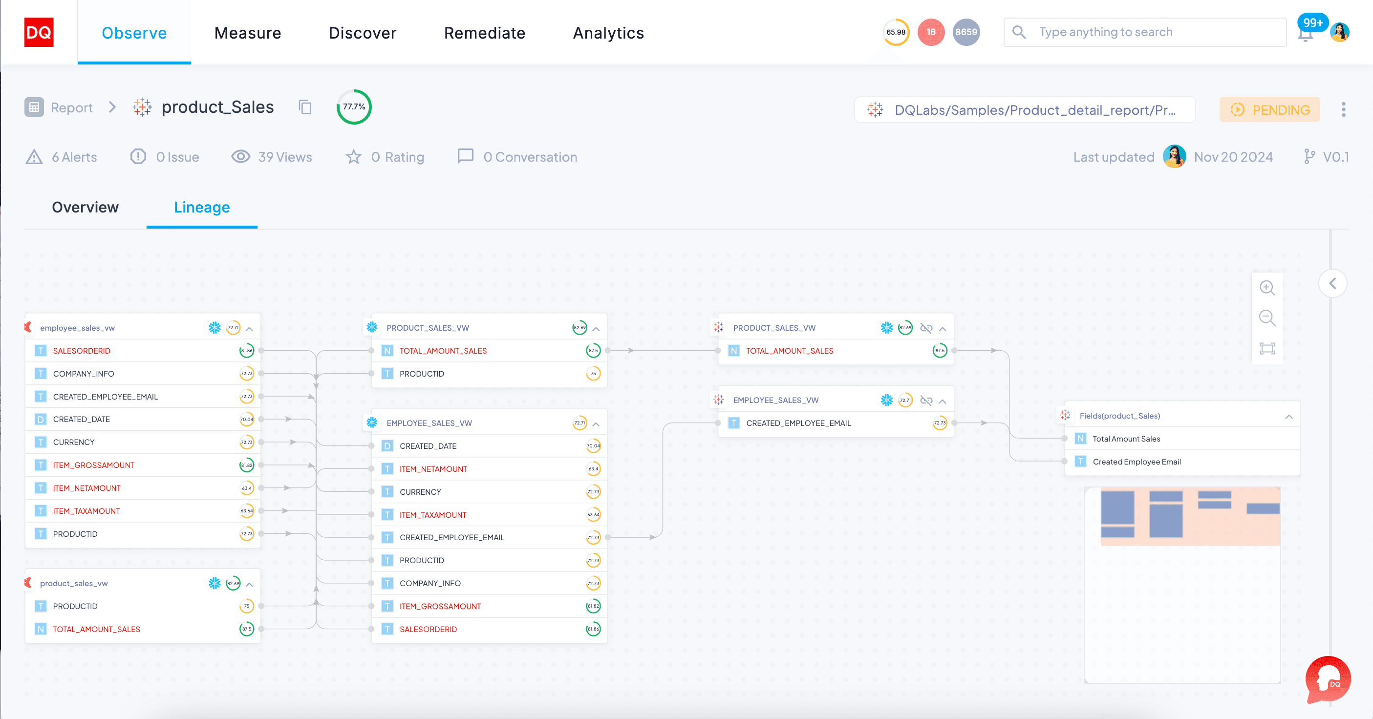Collapse the right side panel arrow
Viewport: 1373px width, 719px height.
point(1333,283)
